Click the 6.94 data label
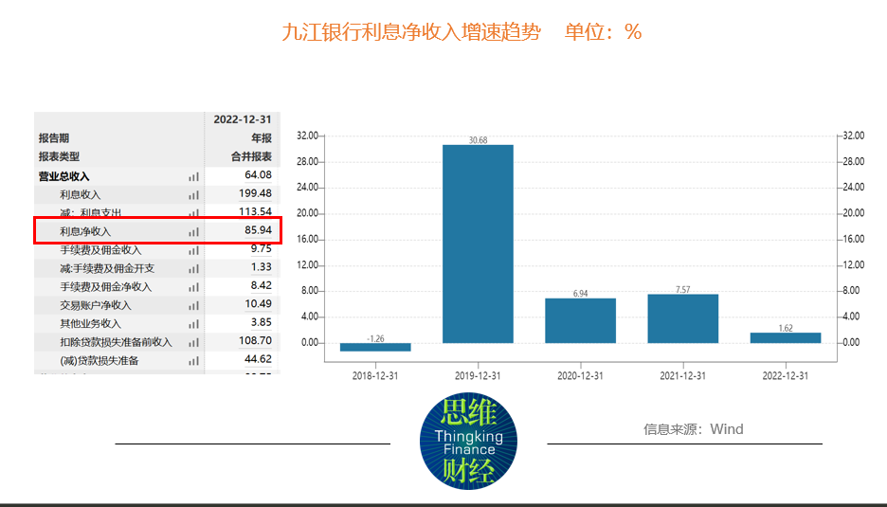Viewport: 887px width, 507px height. 580,294
